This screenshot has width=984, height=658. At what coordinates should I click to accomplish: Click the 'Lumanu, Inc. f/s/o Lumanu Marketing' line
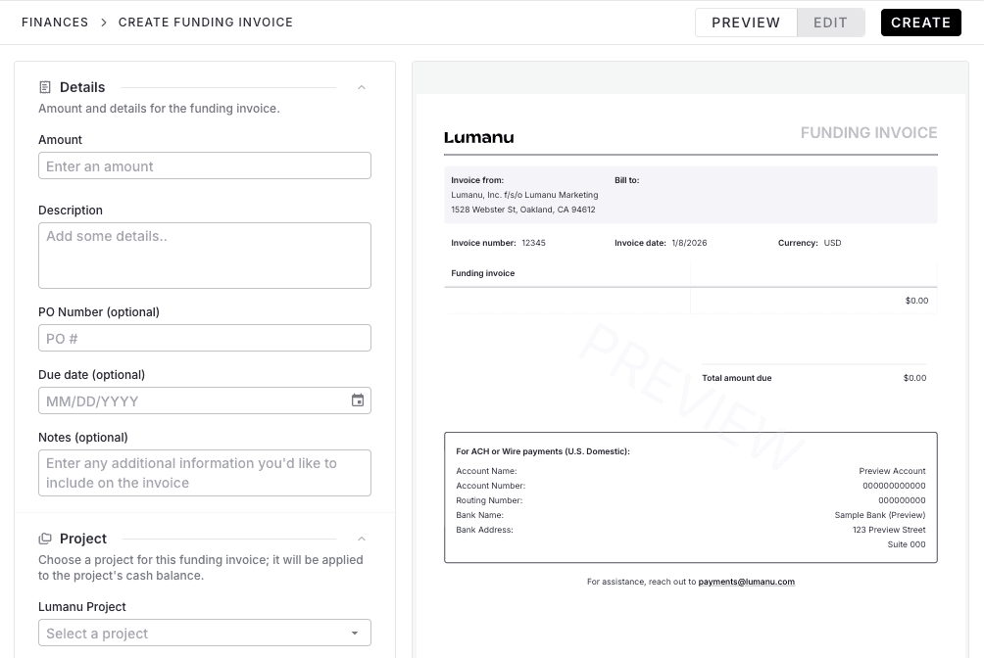point(524,195)
